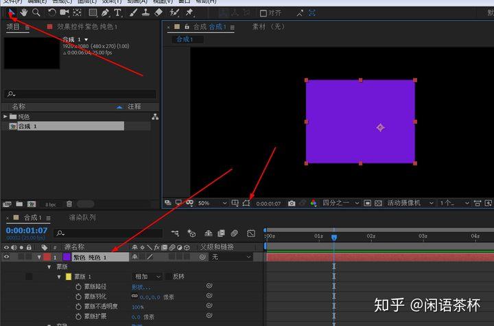Select the Hand tool

click(x=23, y=12)
